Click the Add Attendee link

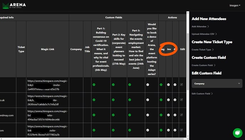pos(200,27)
